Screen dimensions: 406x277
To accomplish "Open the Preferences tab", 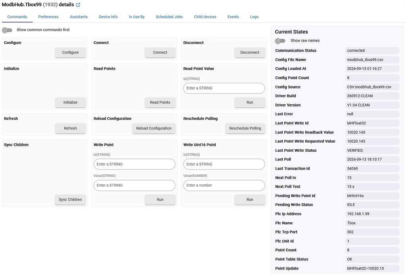I will click(48, 17).
